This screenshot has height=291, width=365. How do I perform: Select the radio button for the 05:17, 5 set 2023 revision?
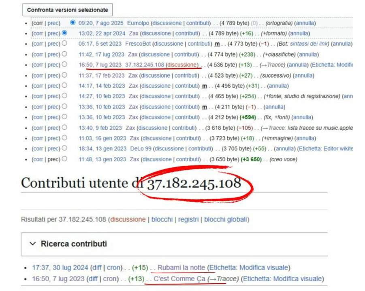65,44
